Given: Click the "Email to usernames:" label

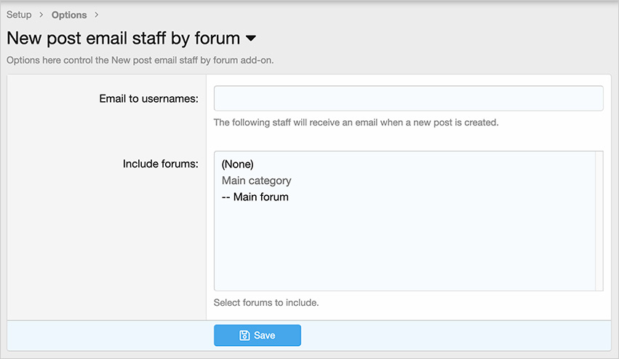Looking at the screenshot, I should 148,98.
